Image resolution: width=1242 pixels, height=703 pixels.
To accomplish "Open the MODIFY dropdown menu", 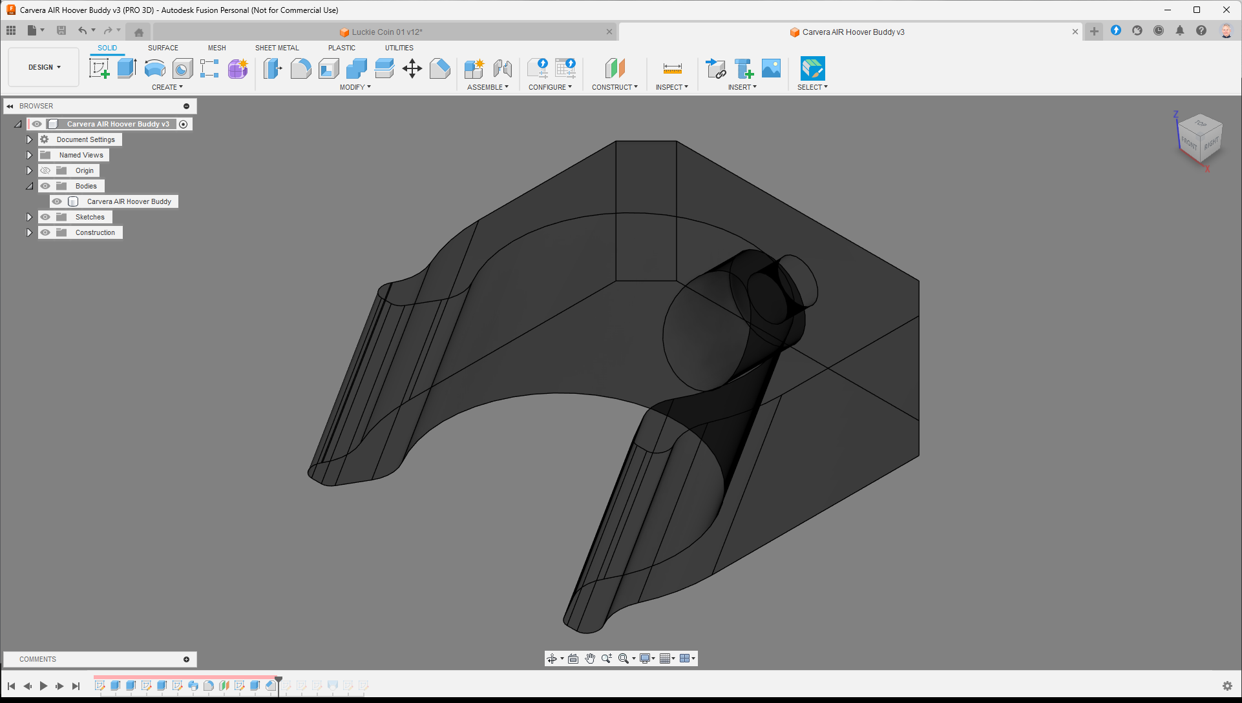I will pyautogui.click(x=355, y=87).
